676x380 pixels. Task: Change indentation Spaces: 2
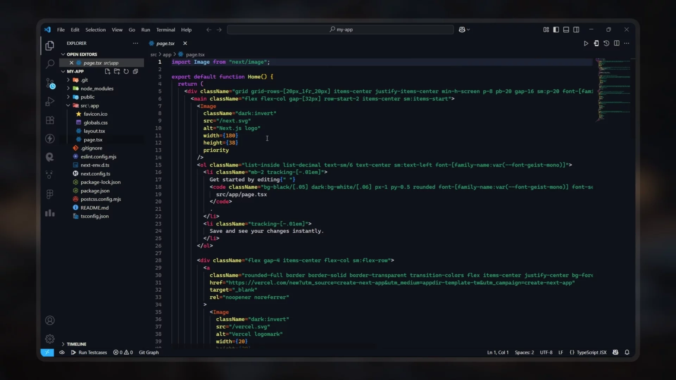coord(524,352)
